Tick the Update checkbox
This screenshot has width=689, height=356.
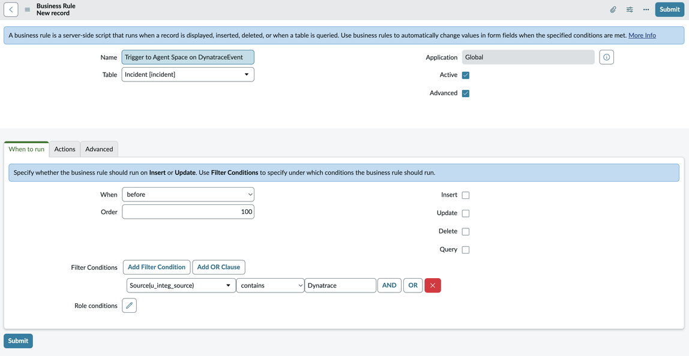click(x=466, y=213)
